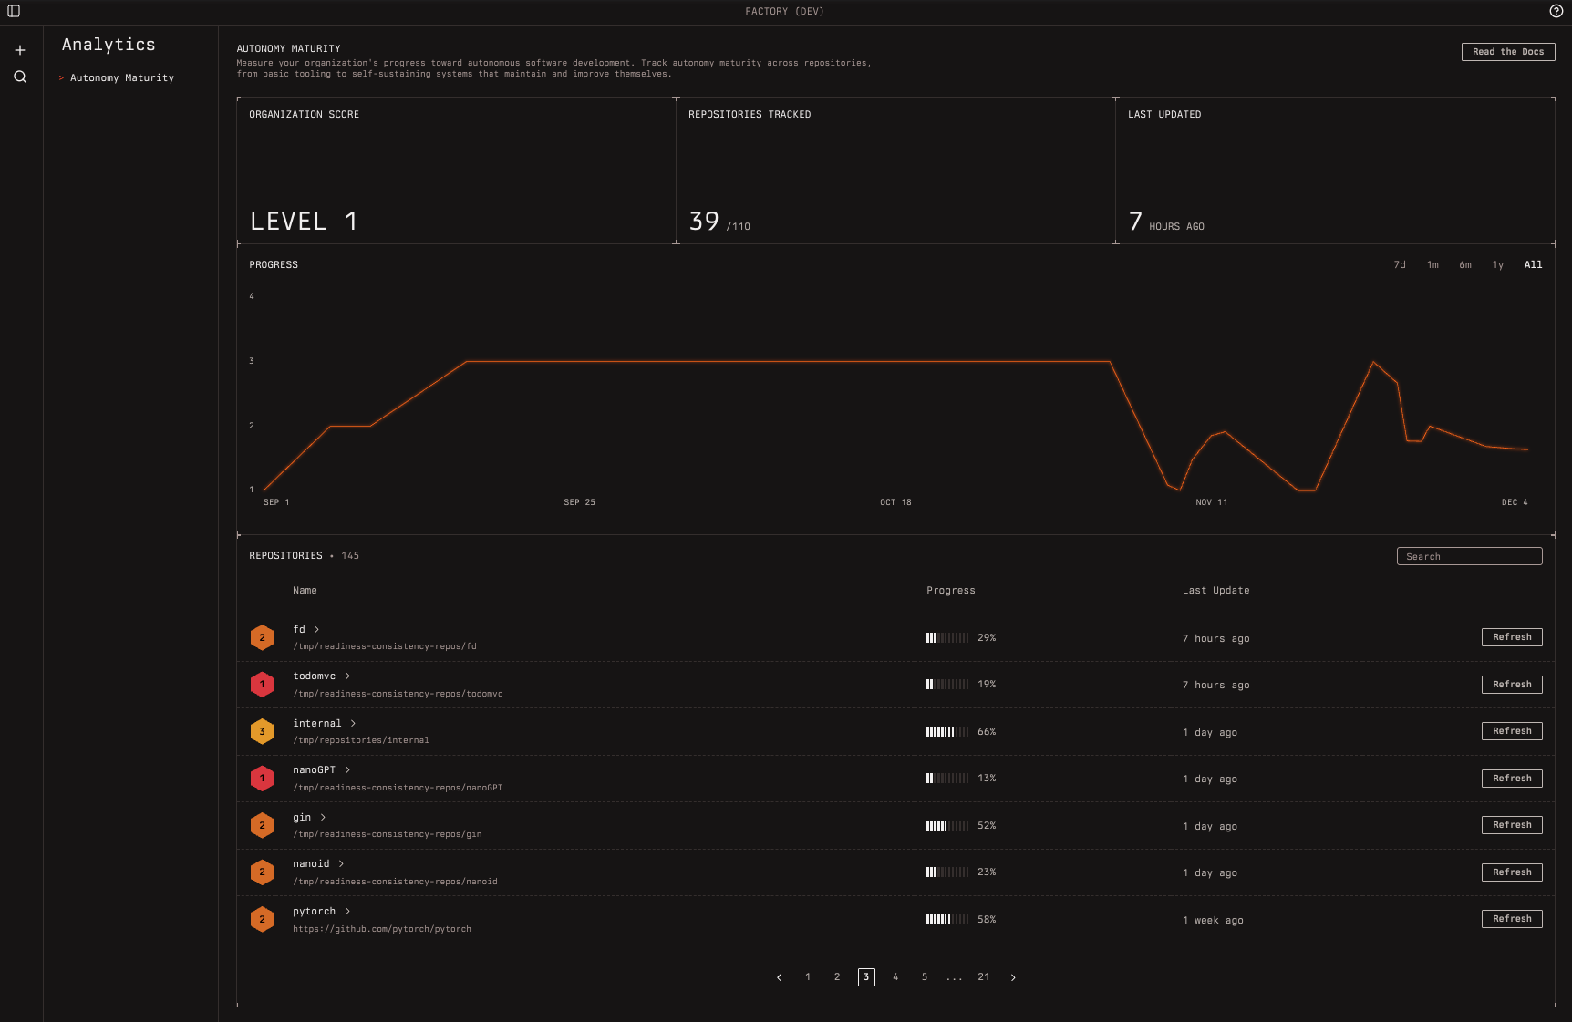Select the All time range
This screenshot has width=1572, height=1022.
click(1533, 265)
